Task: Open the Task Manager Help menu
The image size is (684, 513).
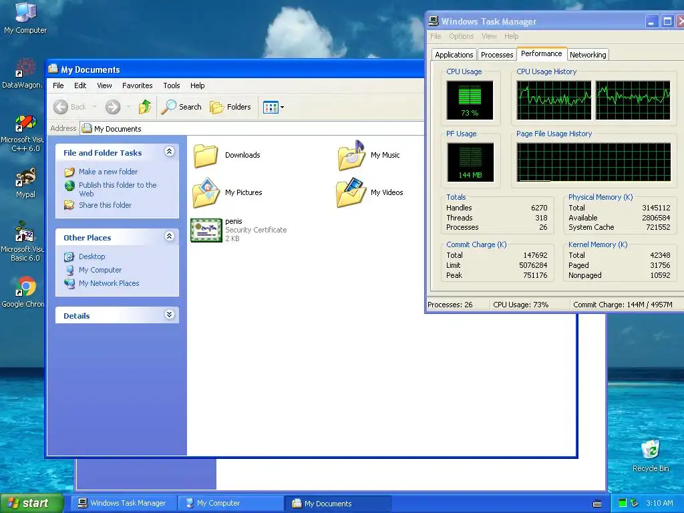Action: (x=511, y=36)
